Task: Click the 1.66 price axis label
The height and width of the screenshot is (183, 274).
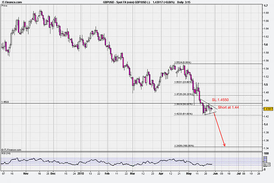Action: pyautogui.click(x=267, y=21)
